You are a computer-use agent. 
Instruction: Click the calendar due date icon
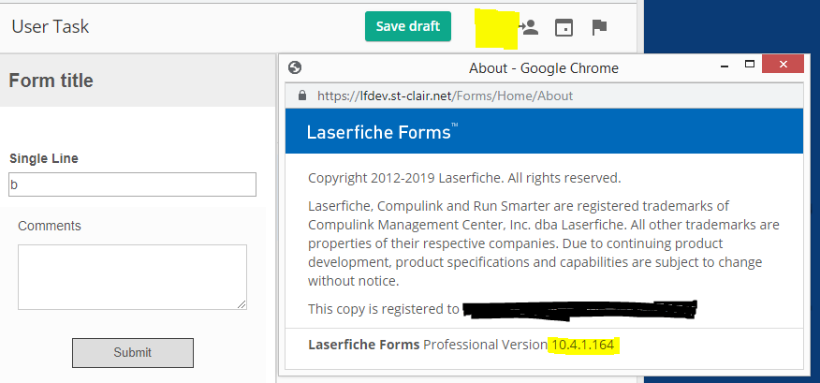[564, 27]
